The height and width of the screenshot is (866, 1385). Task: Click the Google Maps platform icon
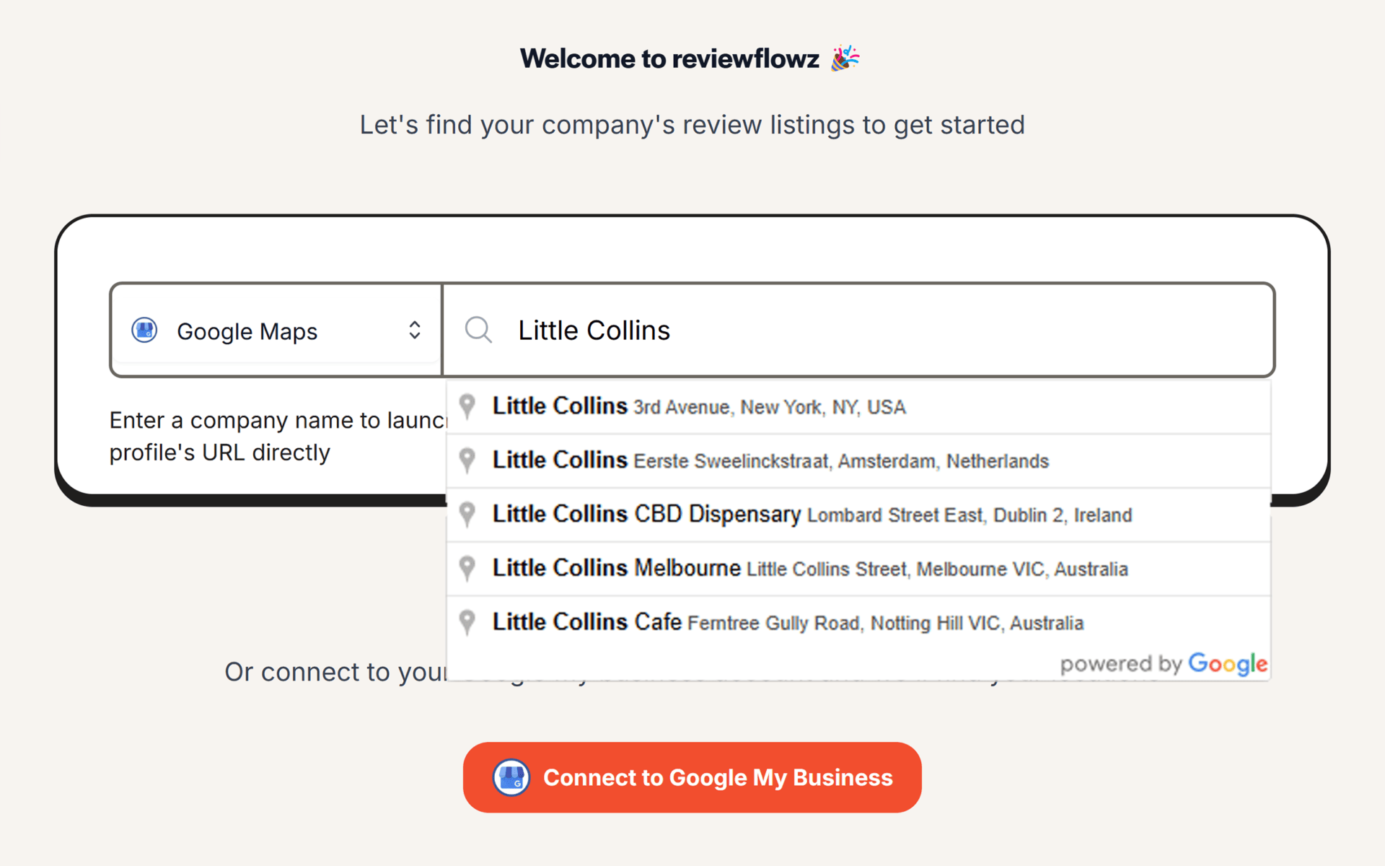(x=144, y=330)
